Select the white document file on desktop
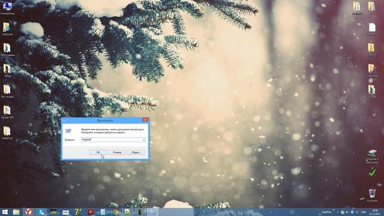 click(372, 29)
